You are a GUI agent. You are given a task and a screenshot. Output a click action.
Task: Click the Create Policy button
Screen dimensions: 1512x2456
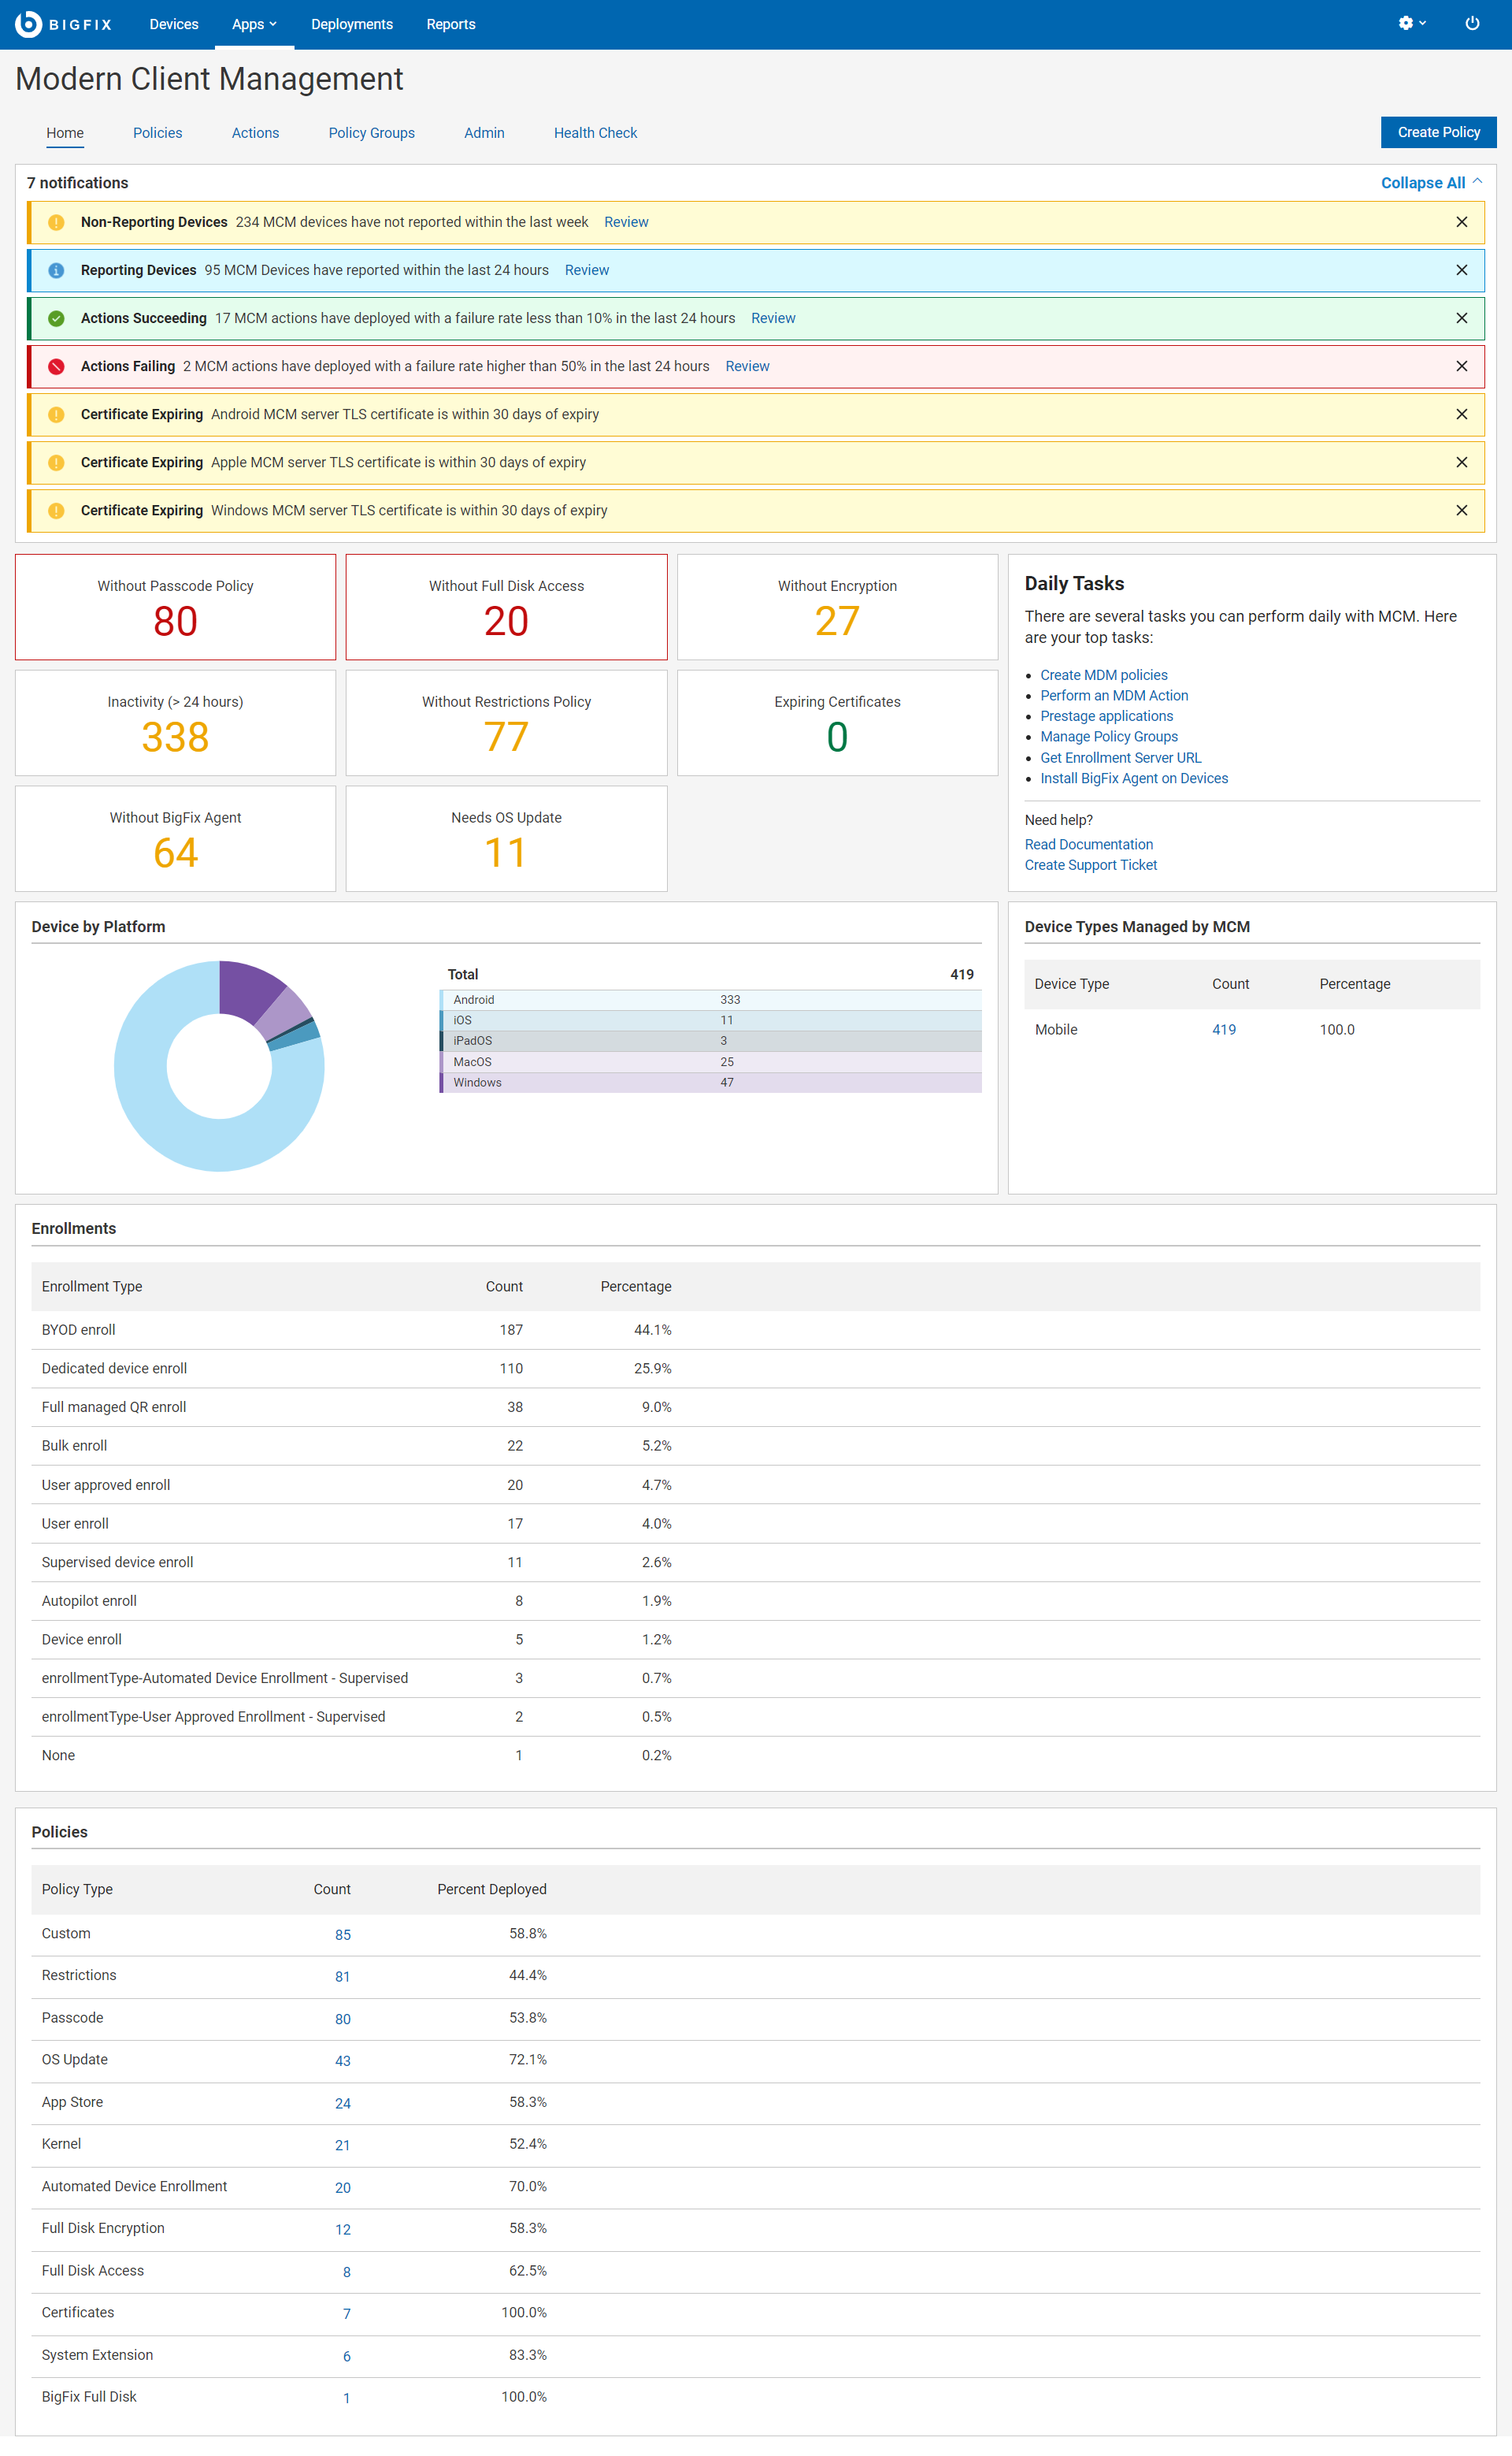coord(1437,132)
